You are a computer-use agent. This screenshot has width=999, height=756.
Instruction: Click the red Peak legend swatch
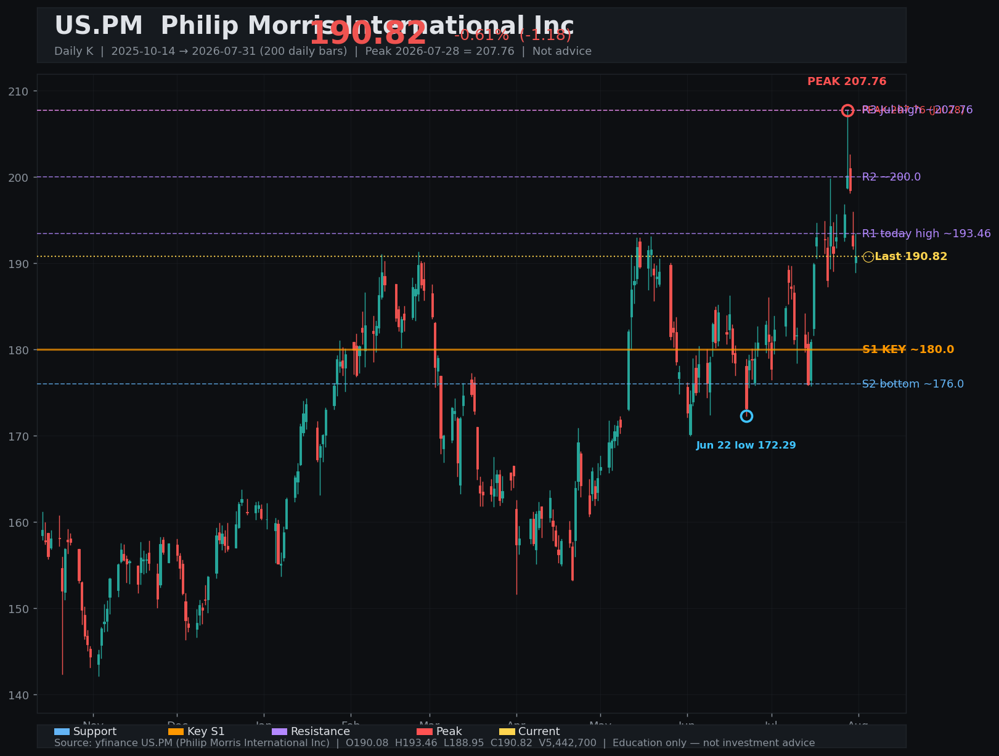(x=425, y=731)
